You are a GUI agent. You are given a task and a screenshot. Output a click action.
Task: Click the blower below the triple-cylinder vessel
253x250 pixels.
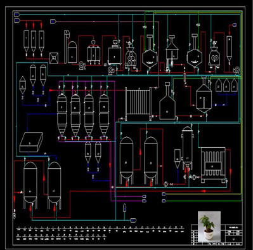82,65
